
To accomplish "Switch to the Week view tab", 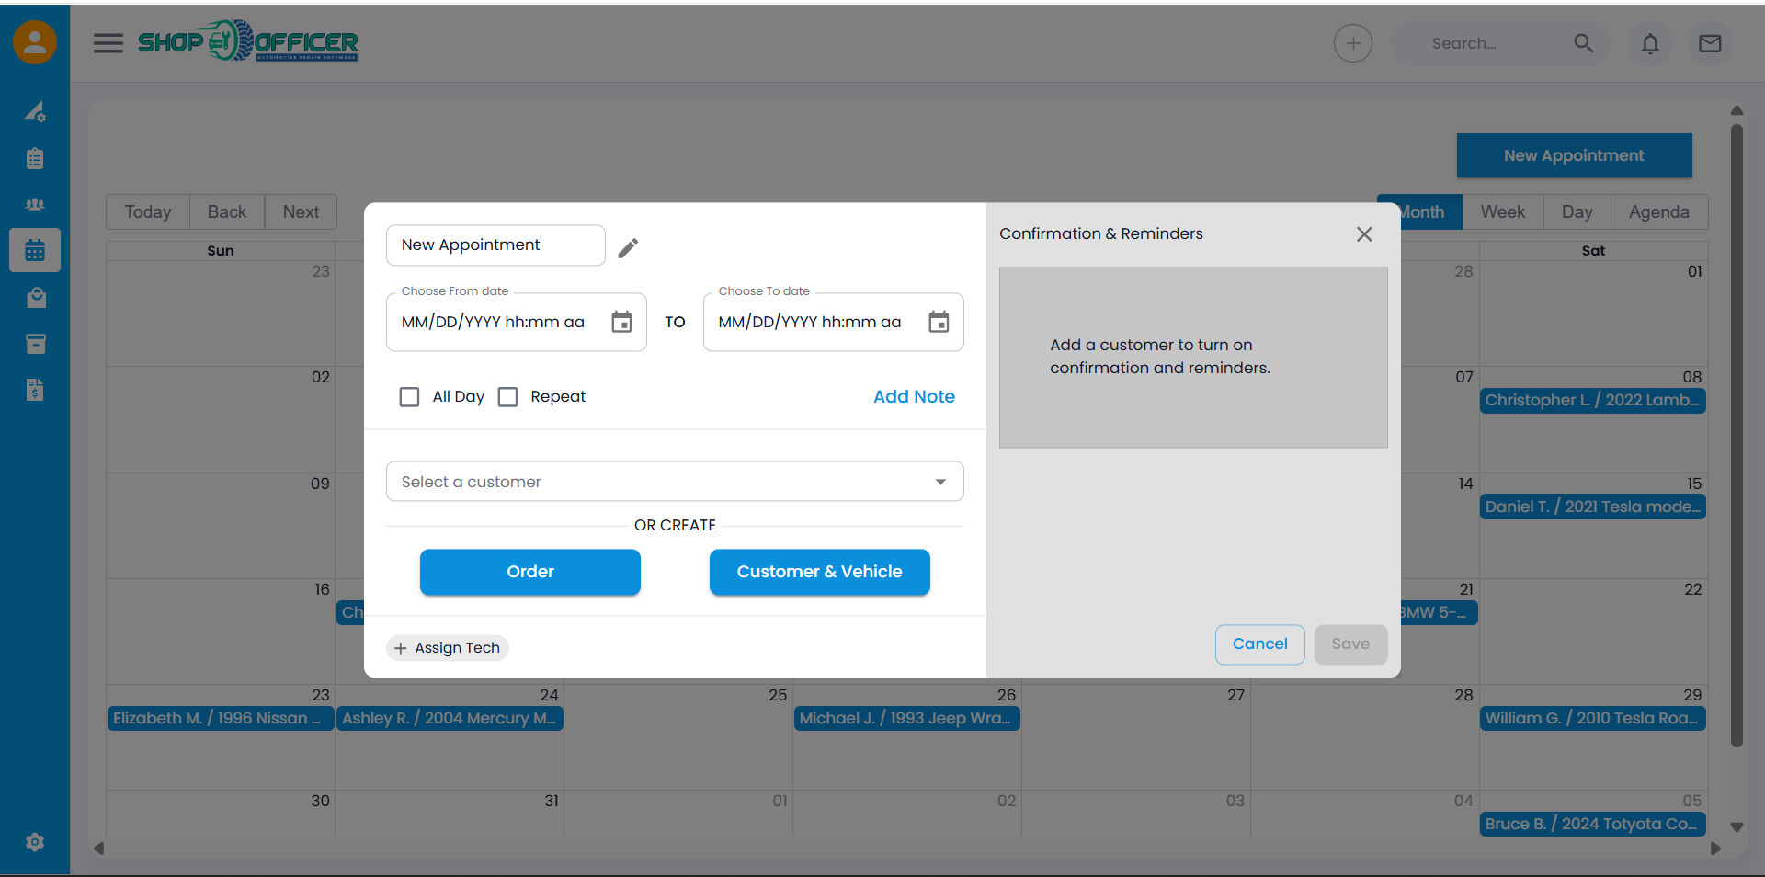I will [x=1502, y=212].
